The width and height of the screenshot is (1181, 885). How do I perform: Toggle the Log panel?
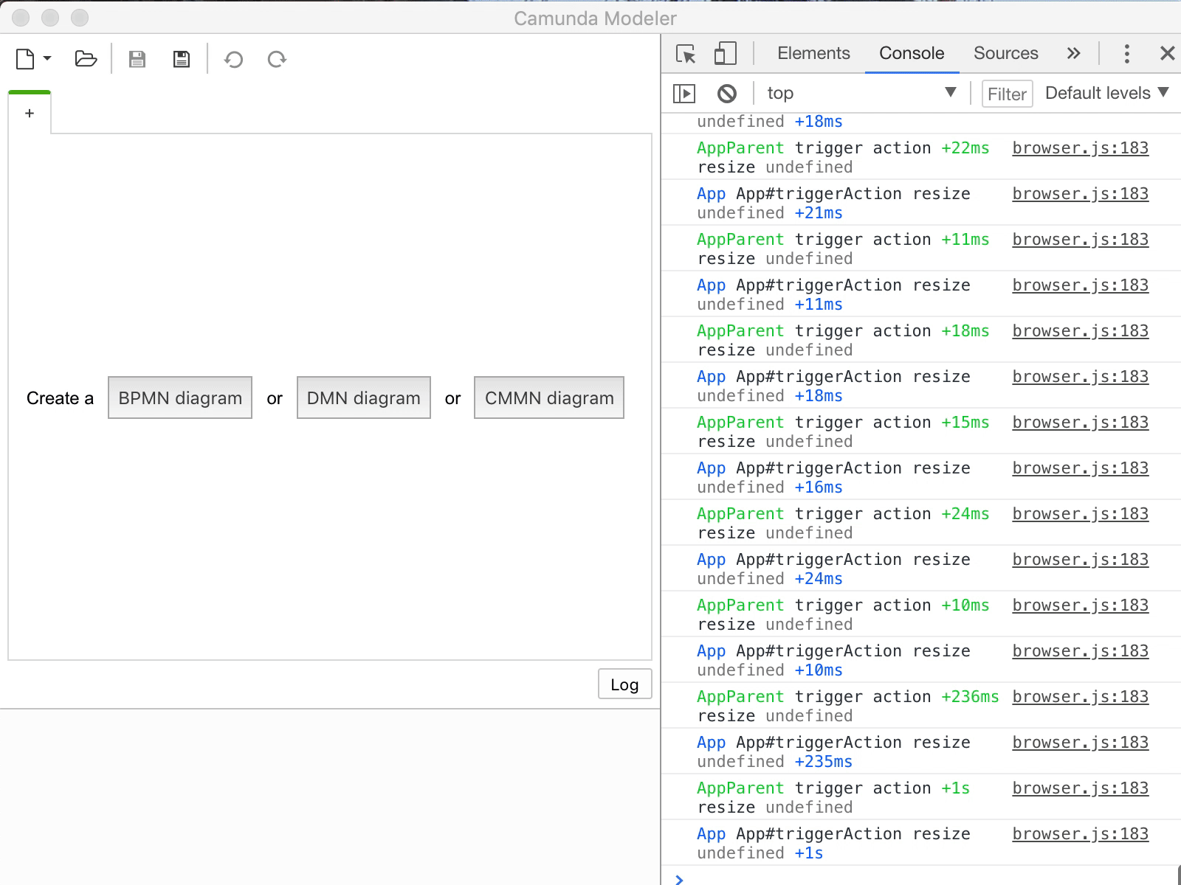click(x=624, y=684)
